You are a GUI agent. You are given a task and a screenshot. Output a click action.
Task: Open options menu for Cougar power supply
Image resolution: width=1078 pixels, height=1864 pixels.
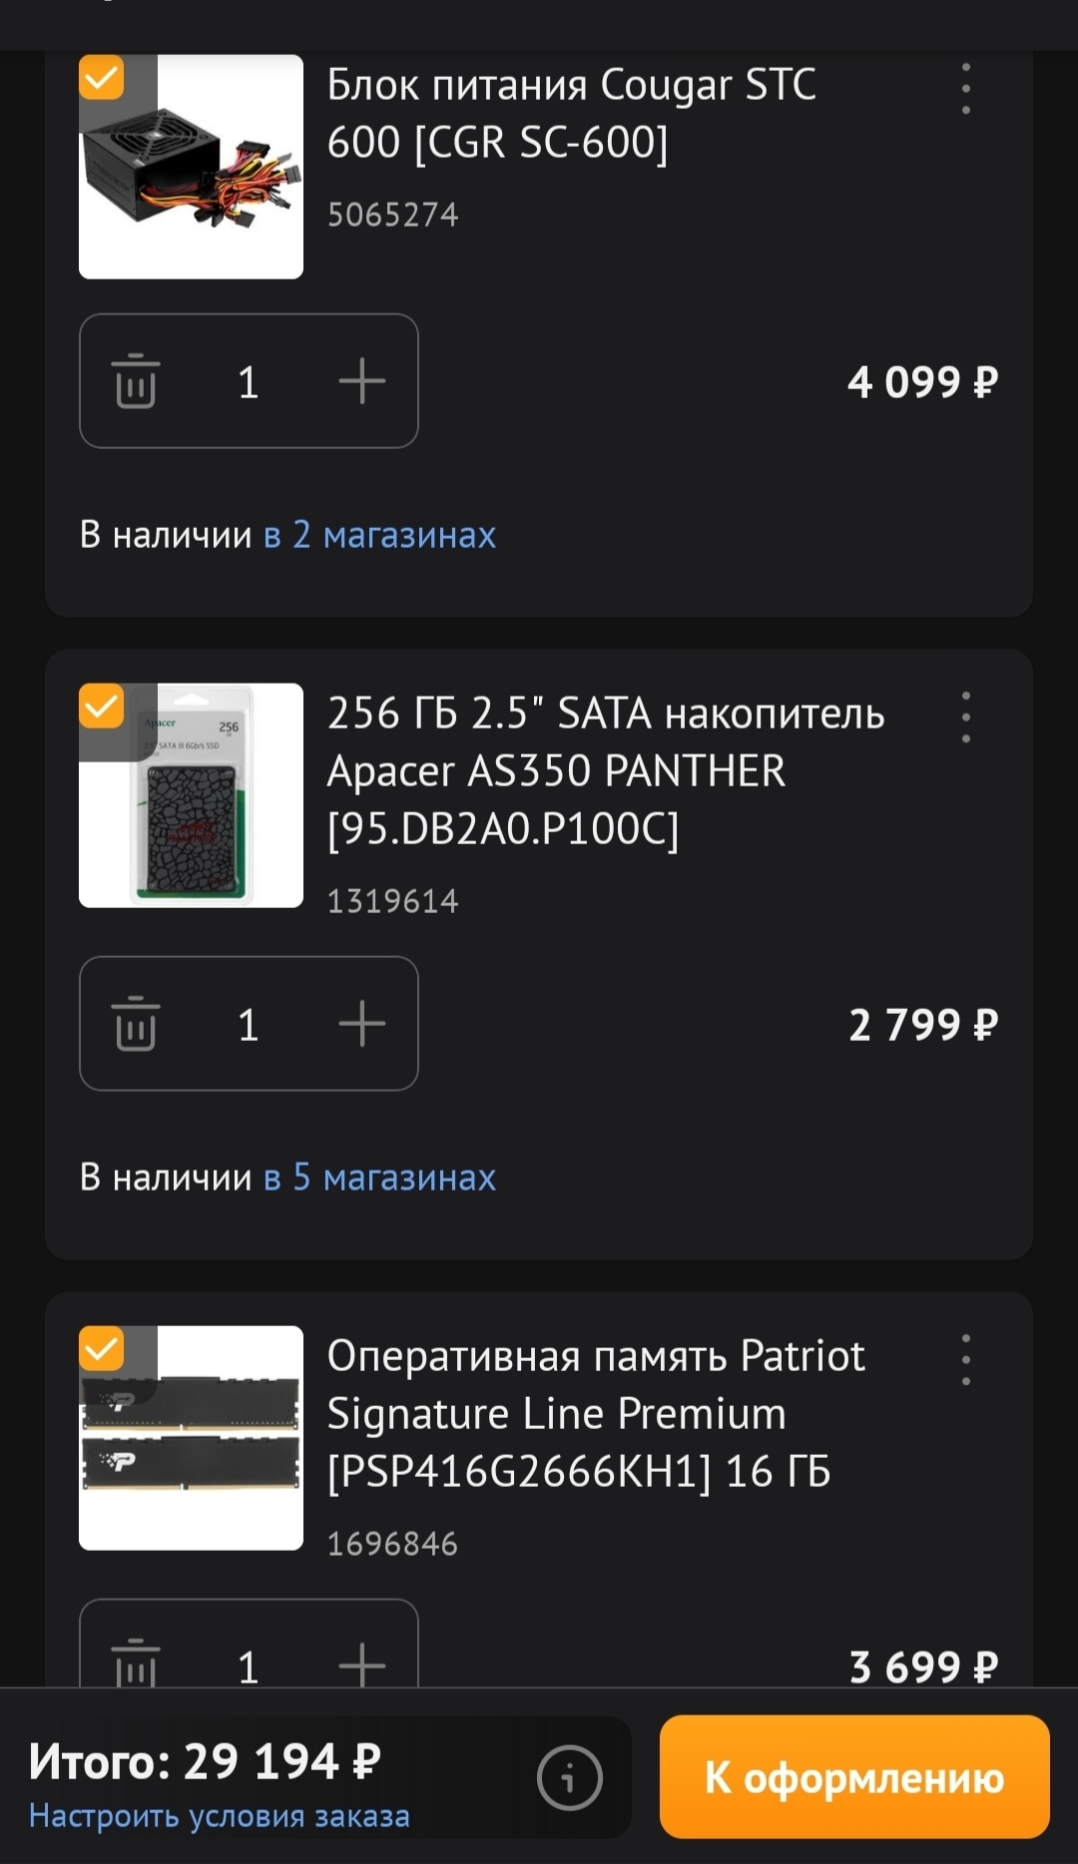pyautogui.click(x=965, y=89)
